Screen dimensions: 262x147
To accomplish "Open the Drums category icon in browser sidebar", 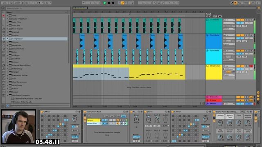I will click(4, 32).
